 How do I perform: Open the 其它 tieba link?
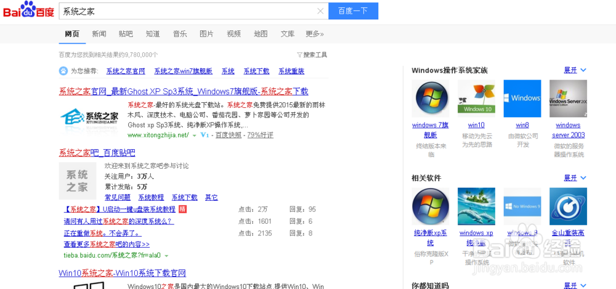(x=211, y=197)
